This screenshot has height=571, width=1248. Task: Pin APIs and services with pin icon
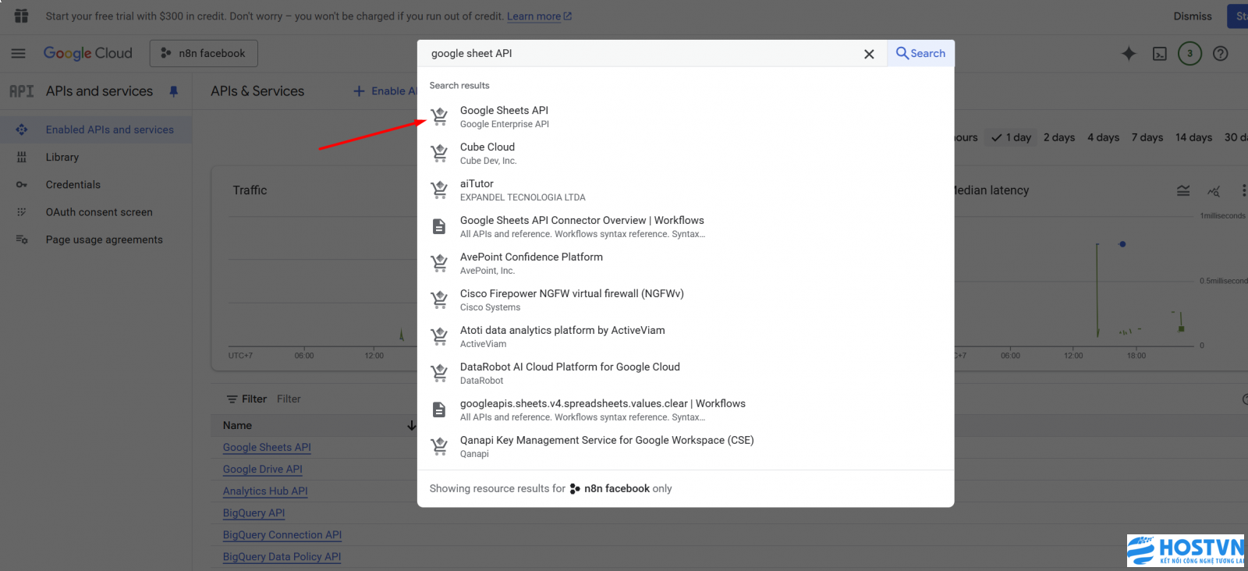point(174,91)
